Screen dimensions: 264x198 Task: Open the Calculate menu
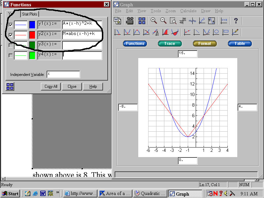[x=188, y=11]
